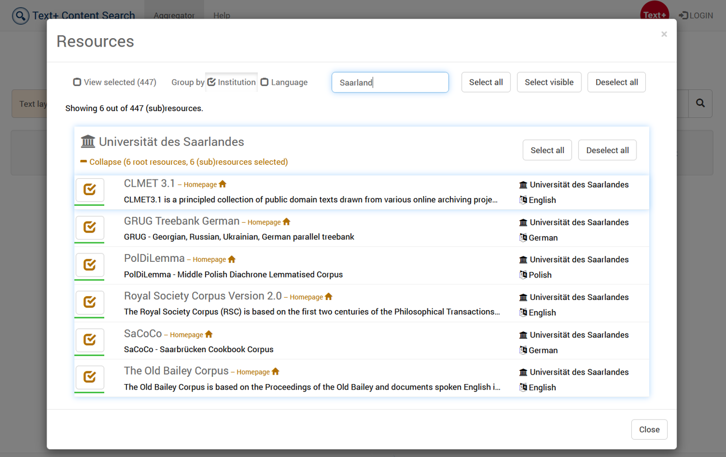The height and width of the screenshot is (457, 726).
Task: Deselect the green checkmark for GRUG Treebank German
Action: tap(89, 228)
